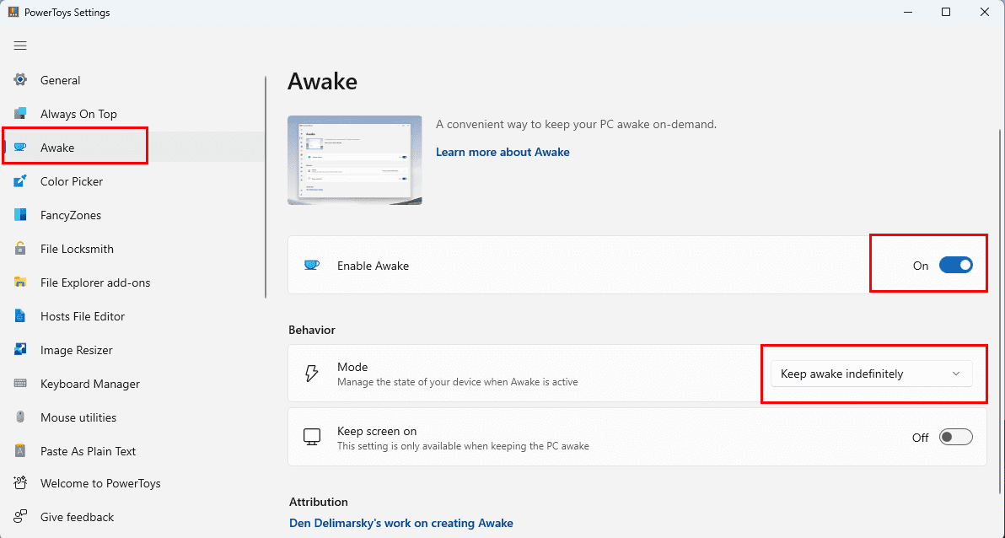The image size is (1005, 538).
Task: Click the 'A convenient way to keep your PC awake' text
Action: coord(576,125)
